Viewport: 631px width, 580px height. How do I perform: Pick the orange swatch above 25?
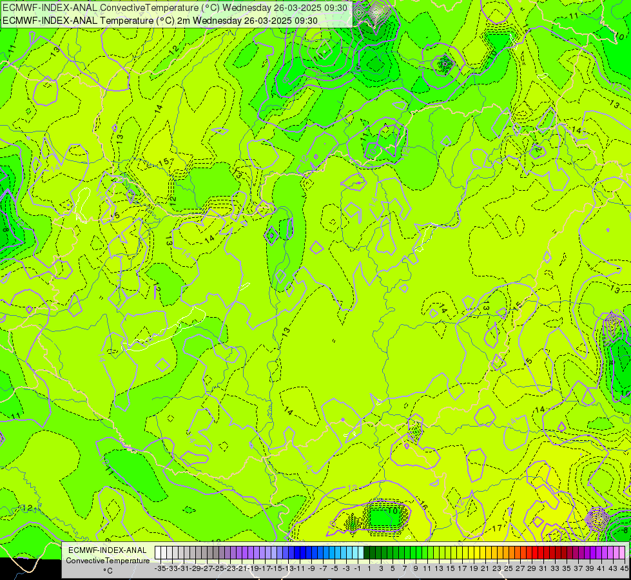click(506, 552)
